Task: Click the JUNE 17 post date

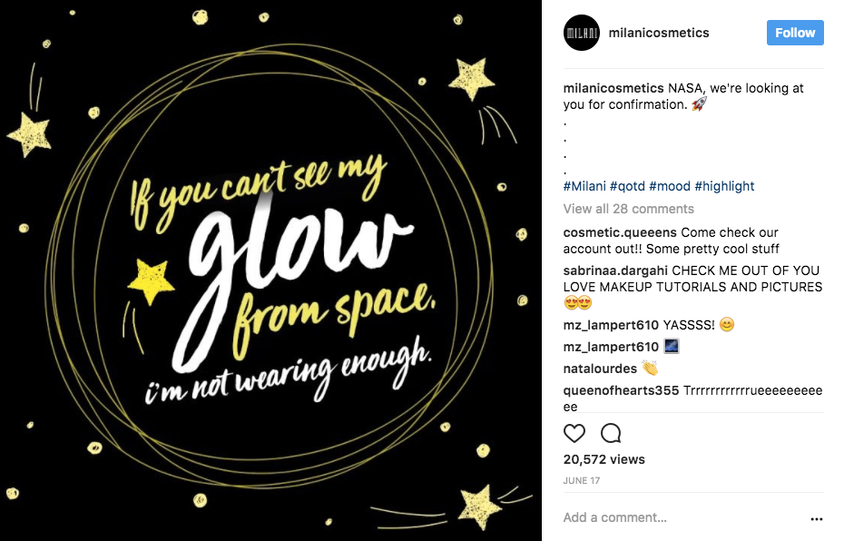Action: (x=581, y=481)
